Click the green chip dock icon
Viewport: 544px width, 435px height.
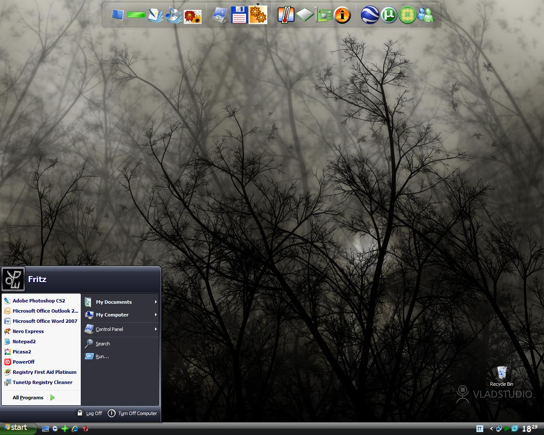click(305, 15)
